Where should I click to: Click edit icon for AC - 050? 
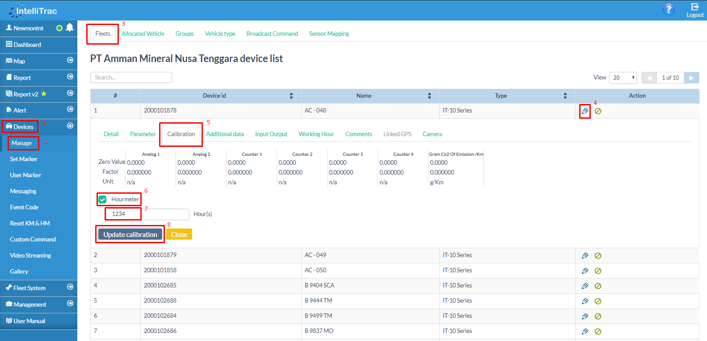coord(585,271)
